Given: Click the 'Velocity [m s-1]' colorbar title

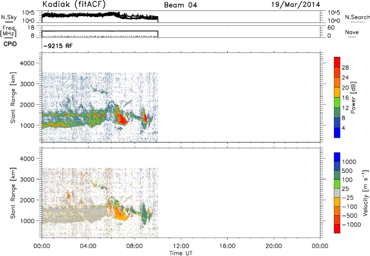Looking at the screenshot, I should (x=365, y=193).
